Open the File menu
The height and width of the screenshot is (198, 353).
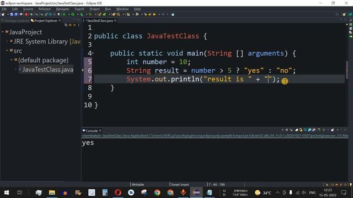(4, 9)
